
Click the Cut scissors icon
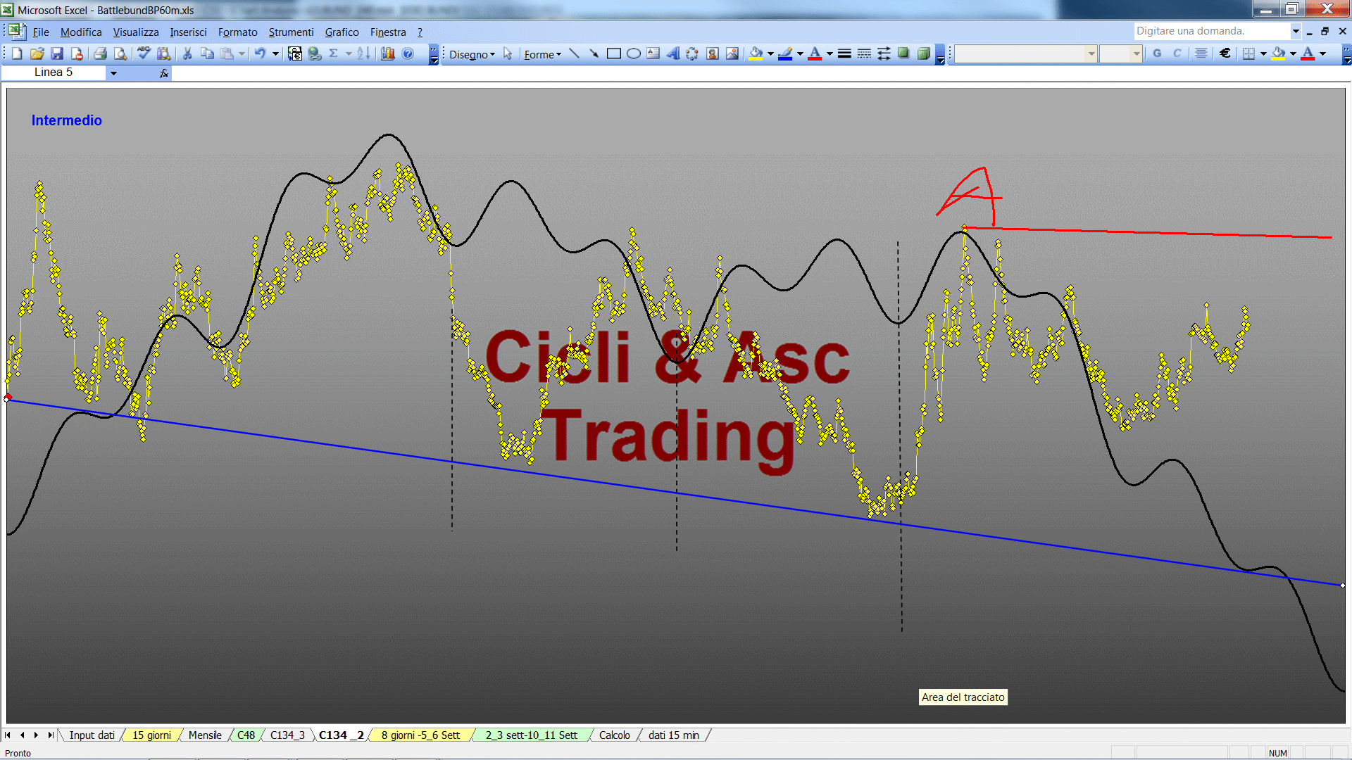coord(187,53)
